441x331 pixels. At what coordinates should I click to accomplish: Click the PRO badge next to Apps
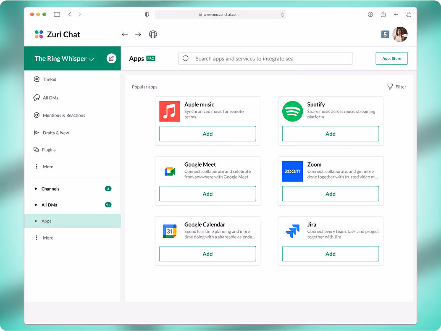pos(151,58)
